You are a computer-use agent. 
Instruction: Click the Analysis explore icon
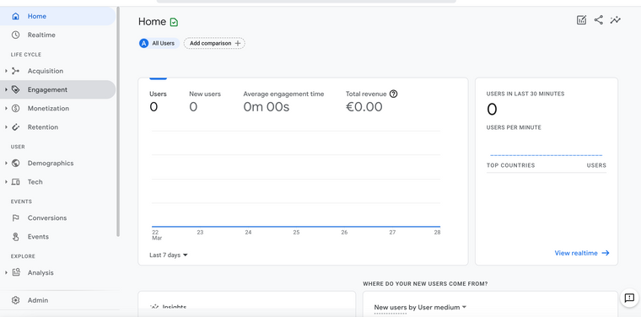click(15, 272)
